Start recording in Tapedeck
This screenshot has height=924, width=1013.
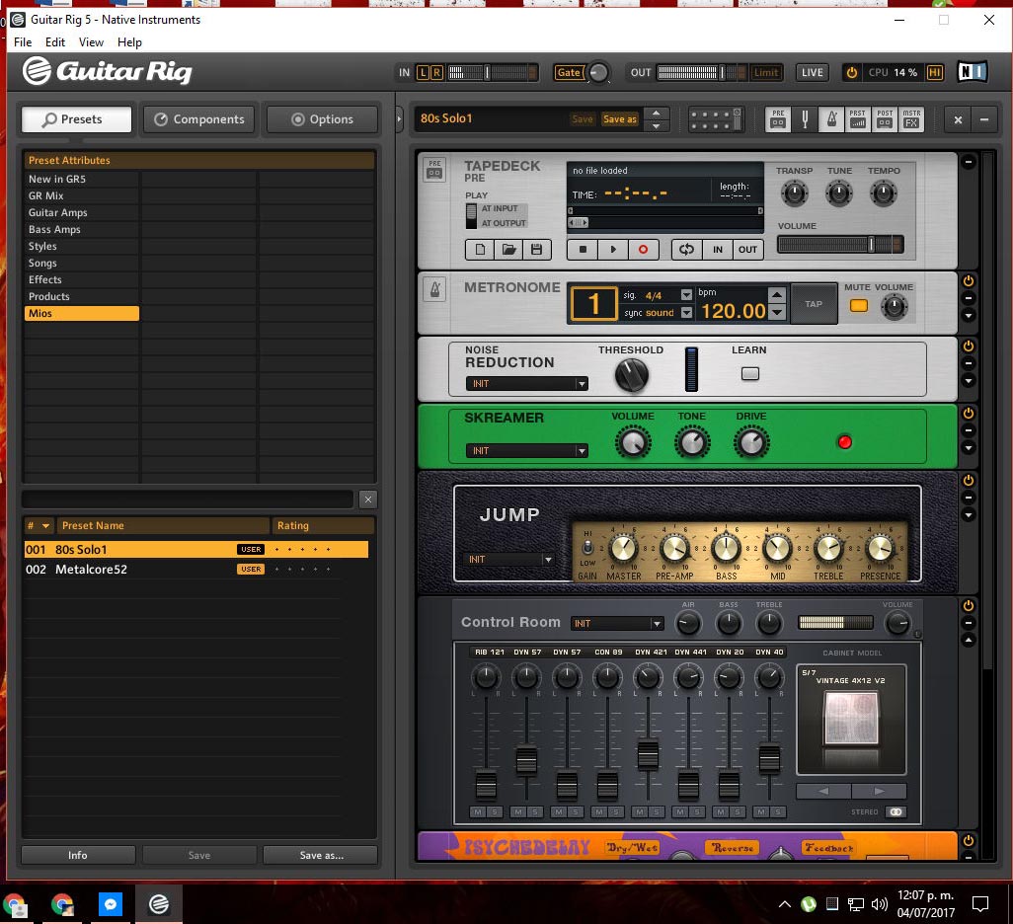[x=643, y=250]
